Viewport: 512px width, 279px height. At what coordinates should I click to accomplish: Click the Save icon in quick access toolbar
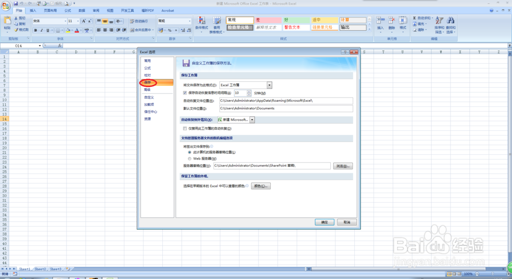[15, 4]
